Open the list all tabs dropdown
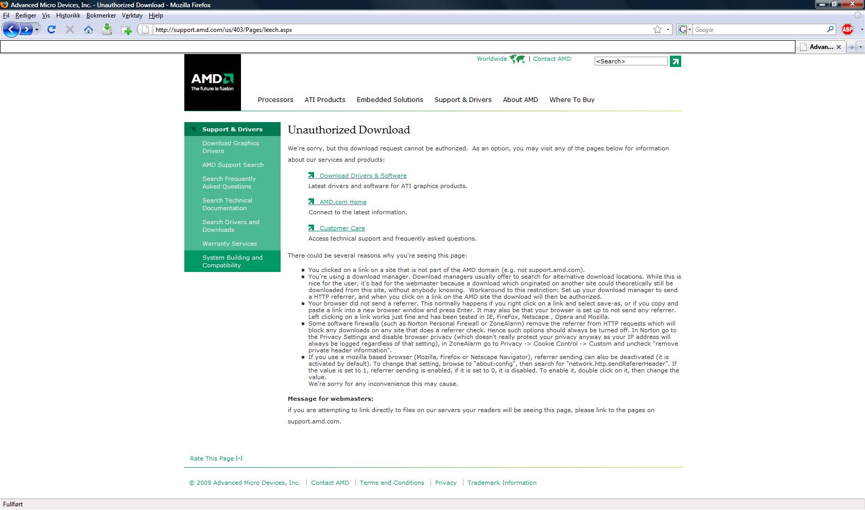 pyautogui.click(x=861, y=47)
